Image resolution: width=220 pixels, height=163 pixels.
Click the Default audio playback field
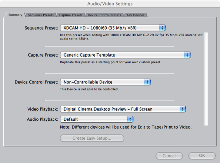[x=97, y=119]
